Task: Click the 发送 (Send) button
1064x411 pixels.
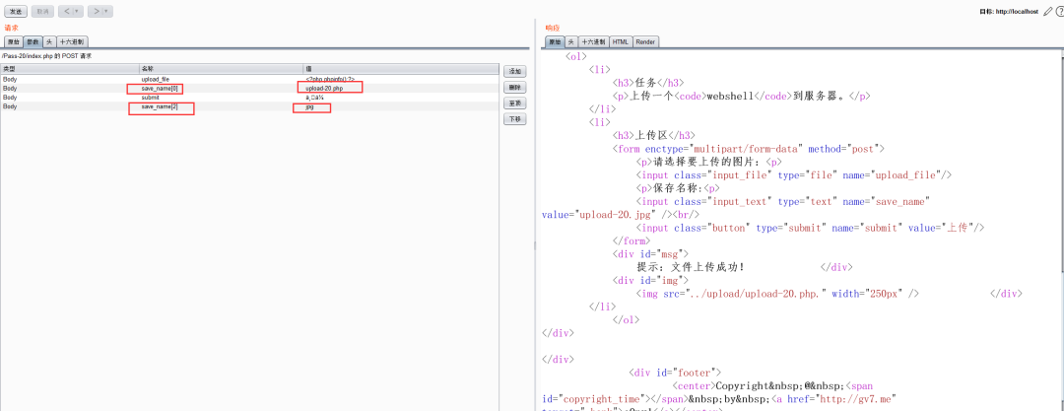Action: pos(16,11)
